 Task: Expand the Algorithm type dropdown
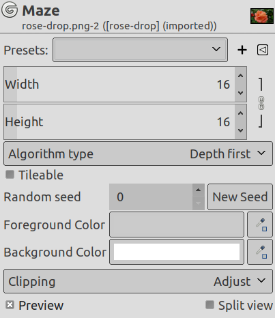tap(138, 154)
